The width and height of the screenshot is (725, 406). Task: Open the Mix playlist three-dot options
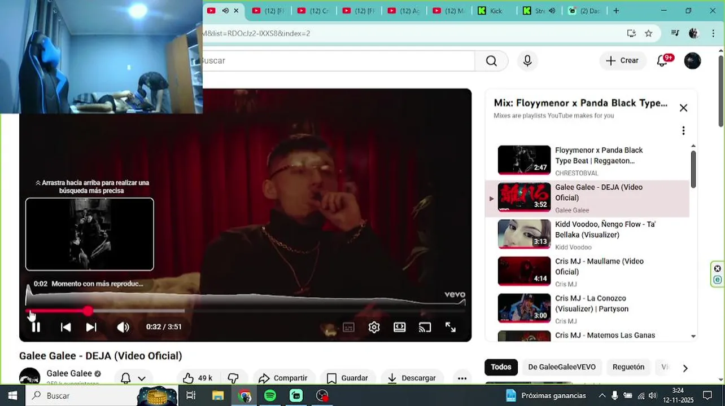coord(683,131)
